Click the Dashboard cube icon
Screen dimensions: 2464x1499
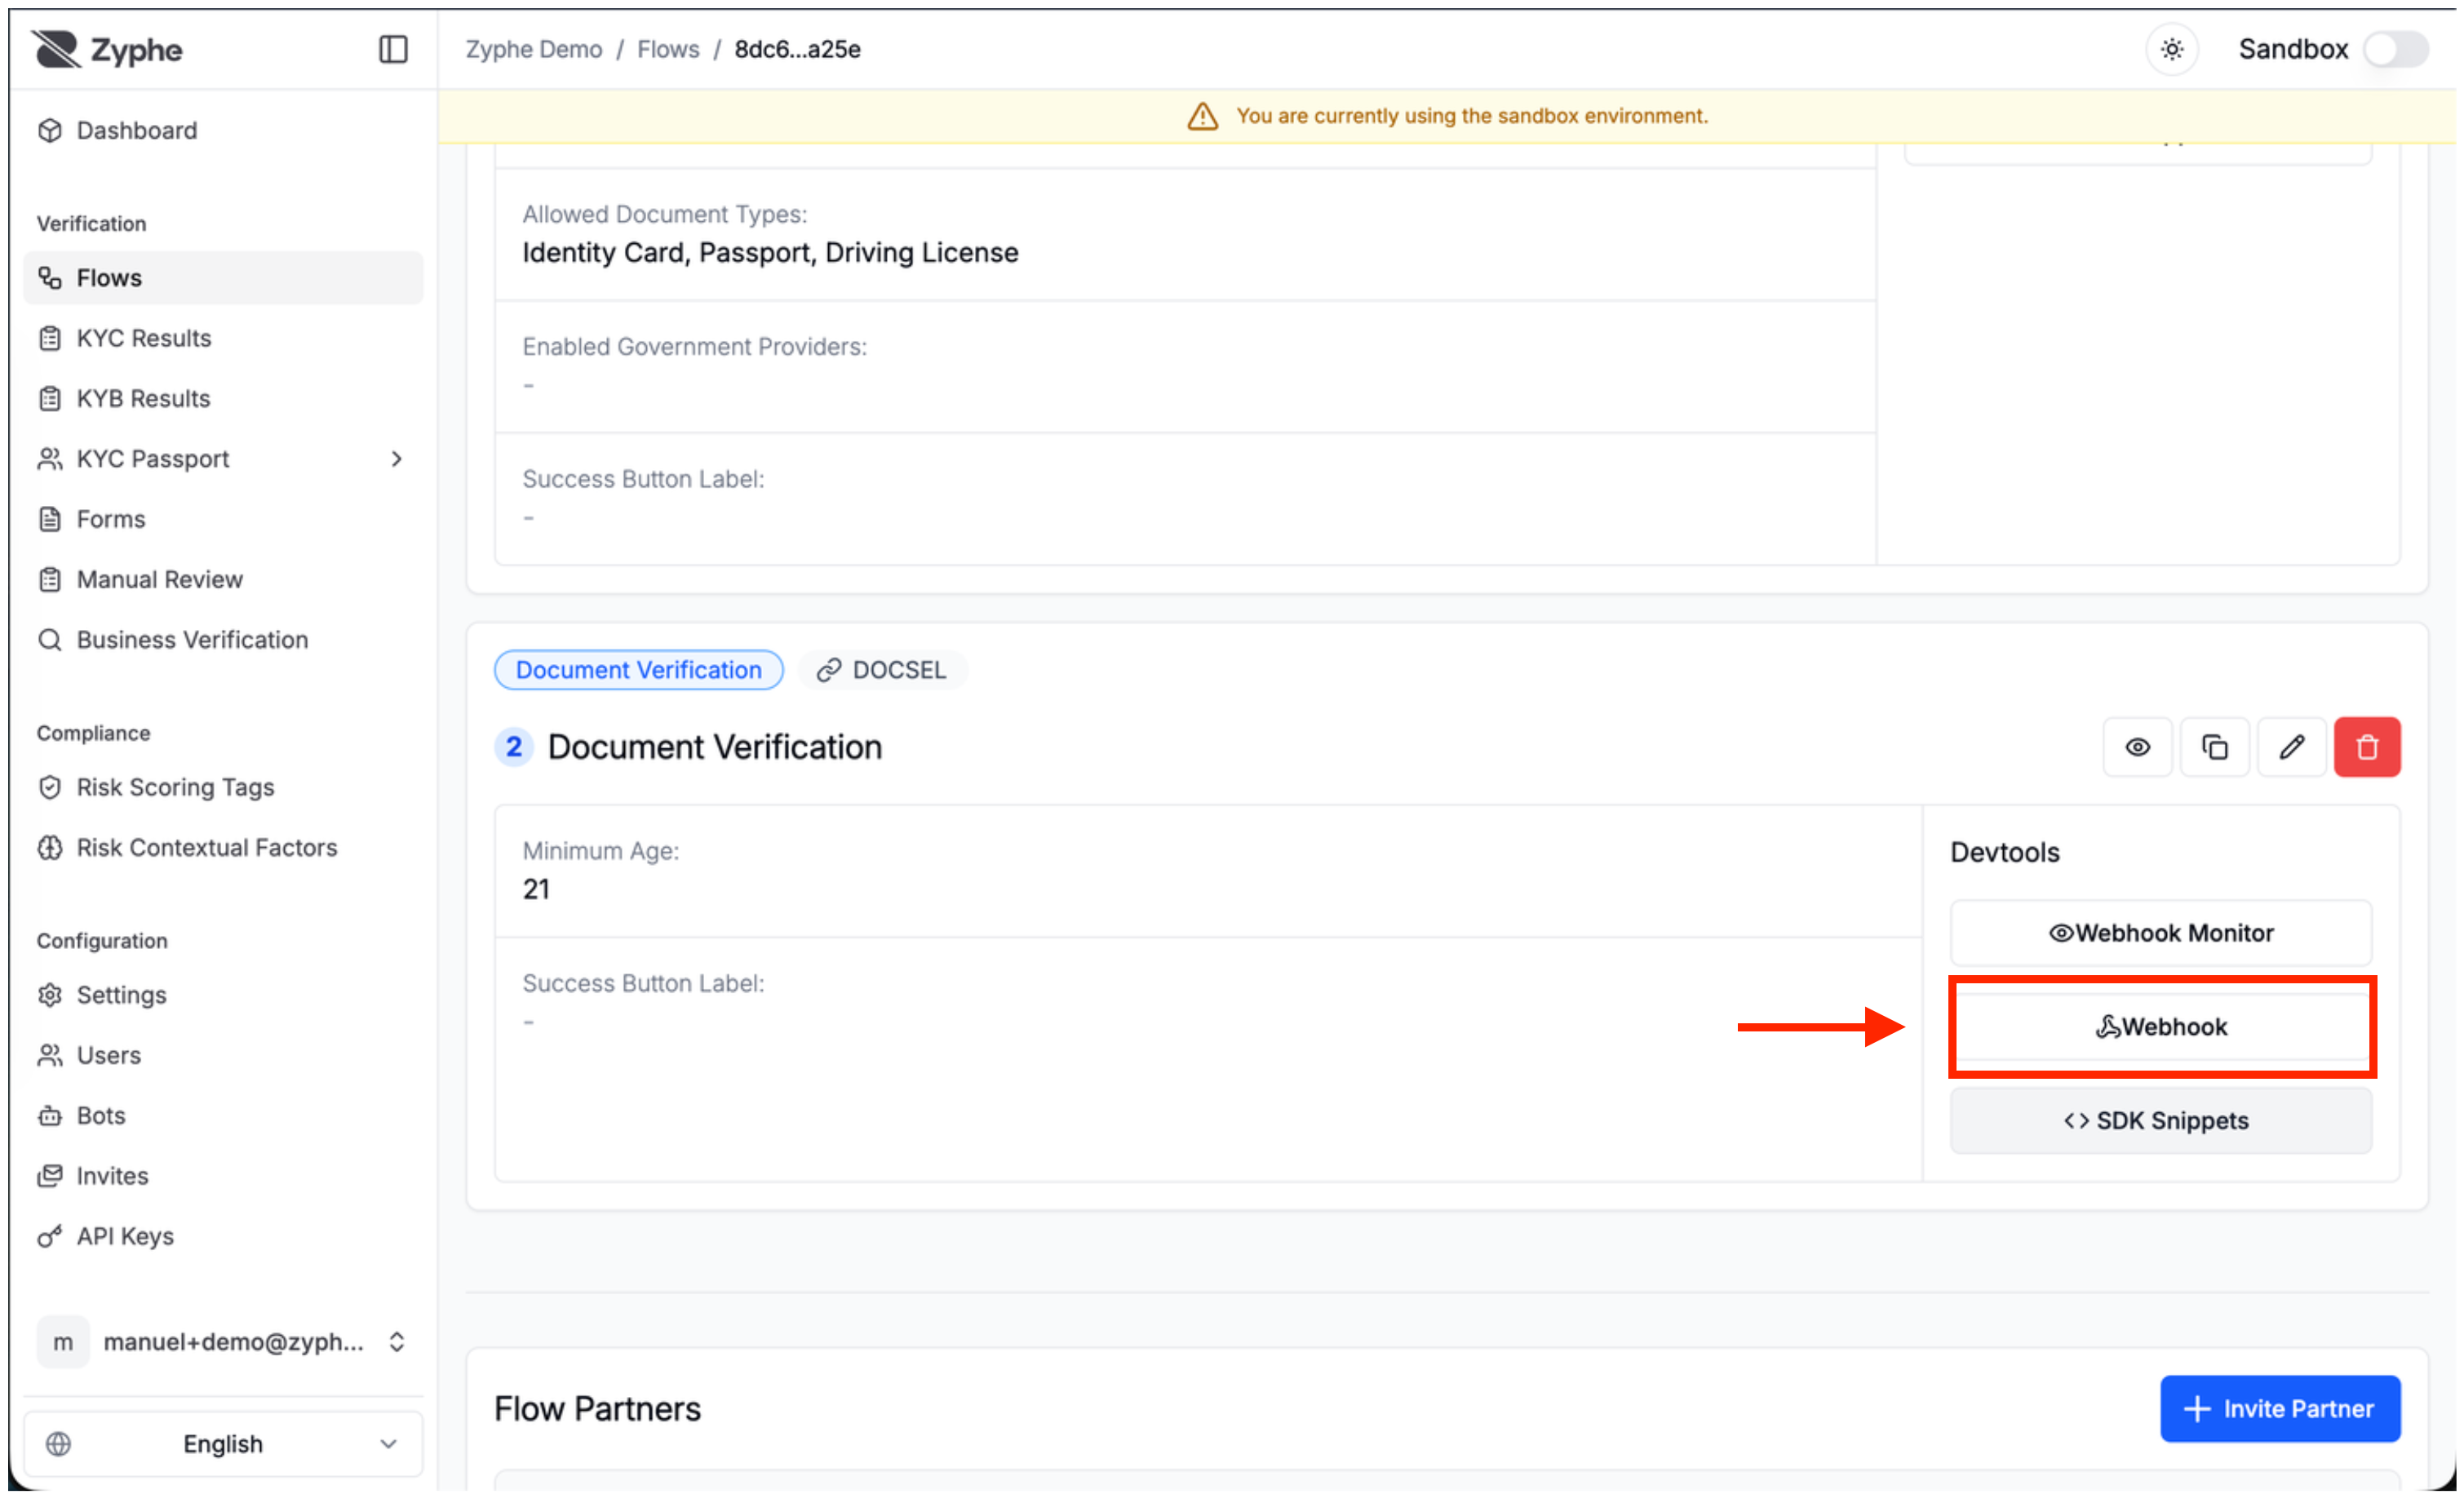[50, 130]
